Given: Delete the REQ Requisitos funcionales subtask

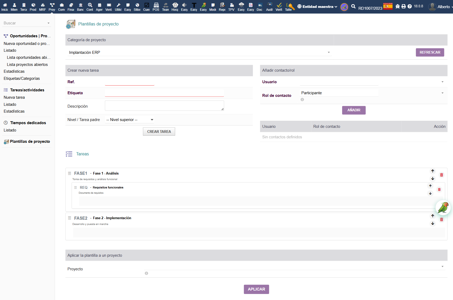Looking at the screenshot, I should [439, 190].
